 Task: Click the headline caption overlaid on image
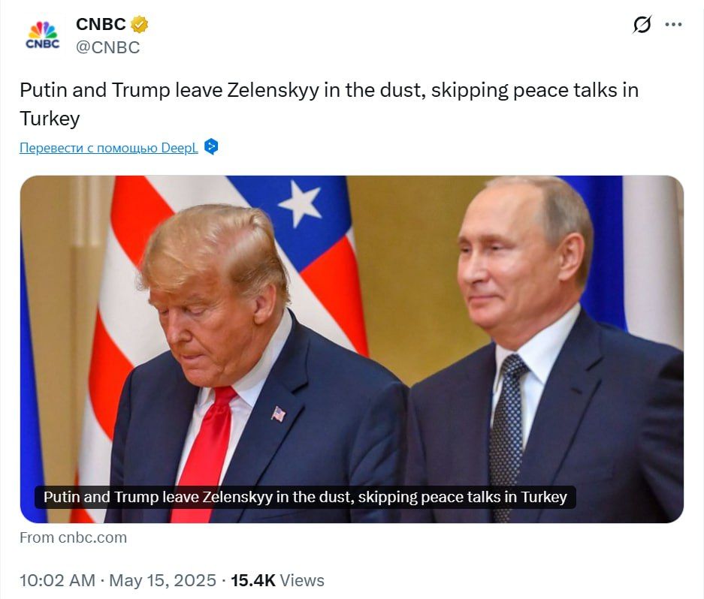[305, 497]
